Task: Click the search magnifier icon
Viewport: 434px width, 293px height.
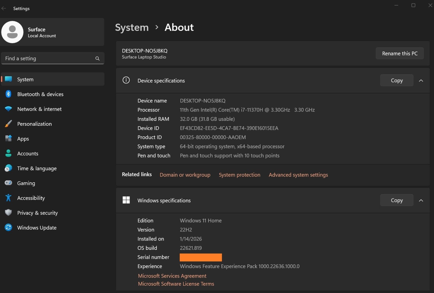Action: tap(97, 58)
